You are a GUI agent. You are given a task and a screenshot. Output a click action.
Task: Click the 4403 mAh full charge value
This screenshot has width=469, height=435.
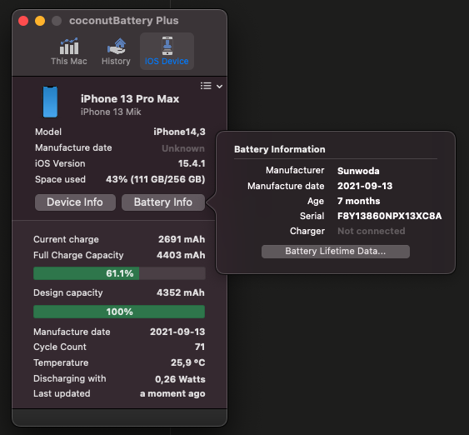[x=181, y=255]
